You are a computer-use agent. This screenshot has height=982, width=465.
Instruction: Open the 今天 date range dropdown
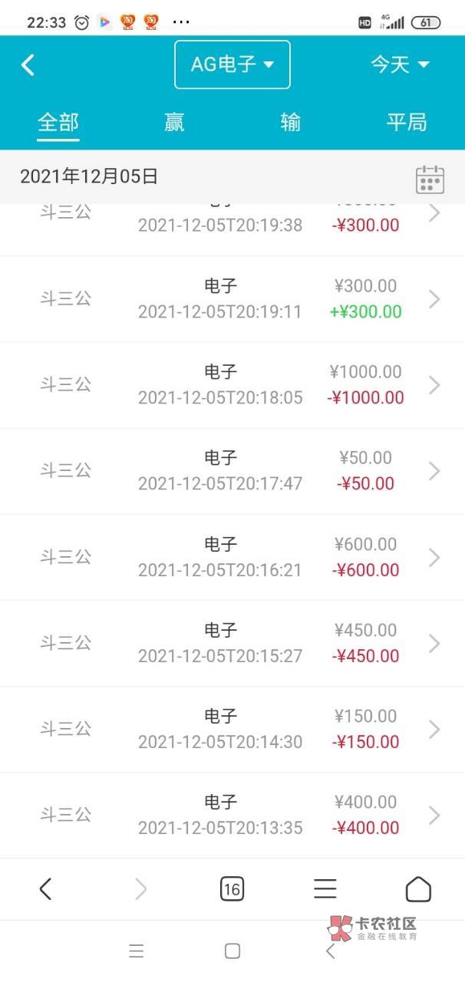400,65
